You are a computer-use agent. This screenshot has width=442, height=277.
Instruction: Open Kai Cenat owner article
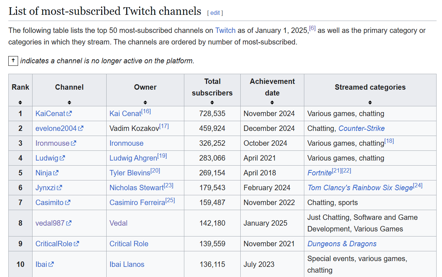[125, 114]
